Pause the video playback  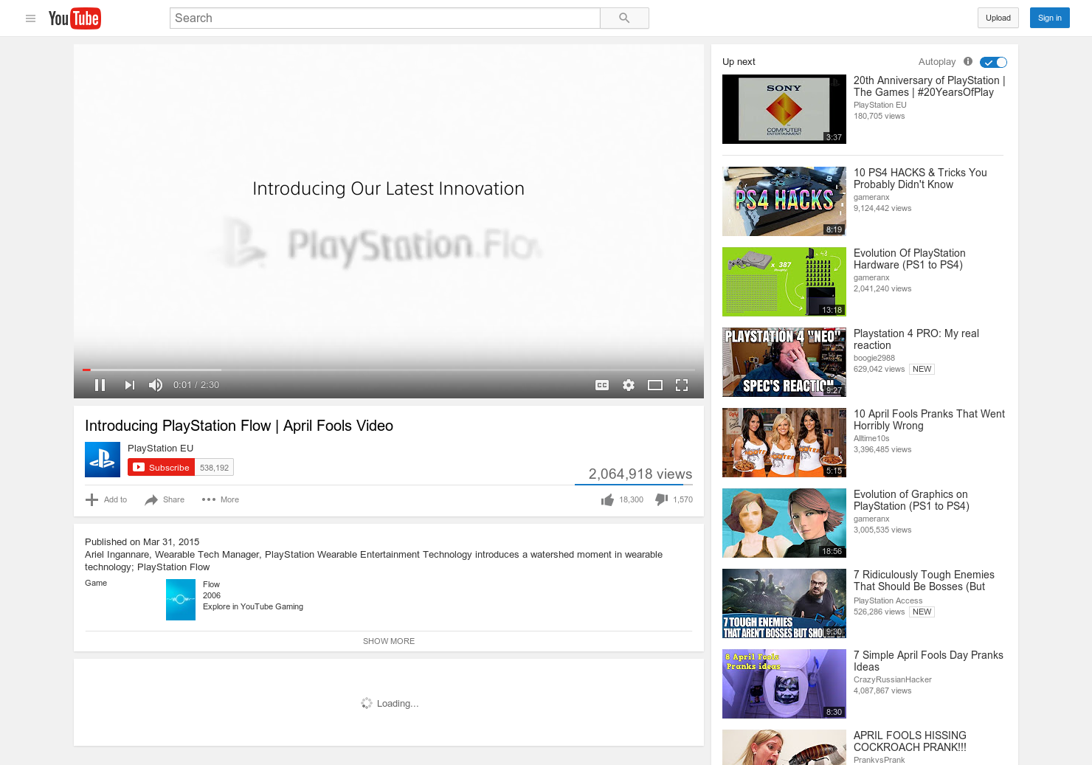pos(100,385)
